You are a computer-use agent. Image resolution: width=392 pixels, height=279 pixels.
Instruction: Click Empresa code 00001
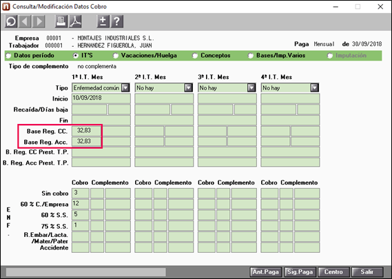(54, 39)
